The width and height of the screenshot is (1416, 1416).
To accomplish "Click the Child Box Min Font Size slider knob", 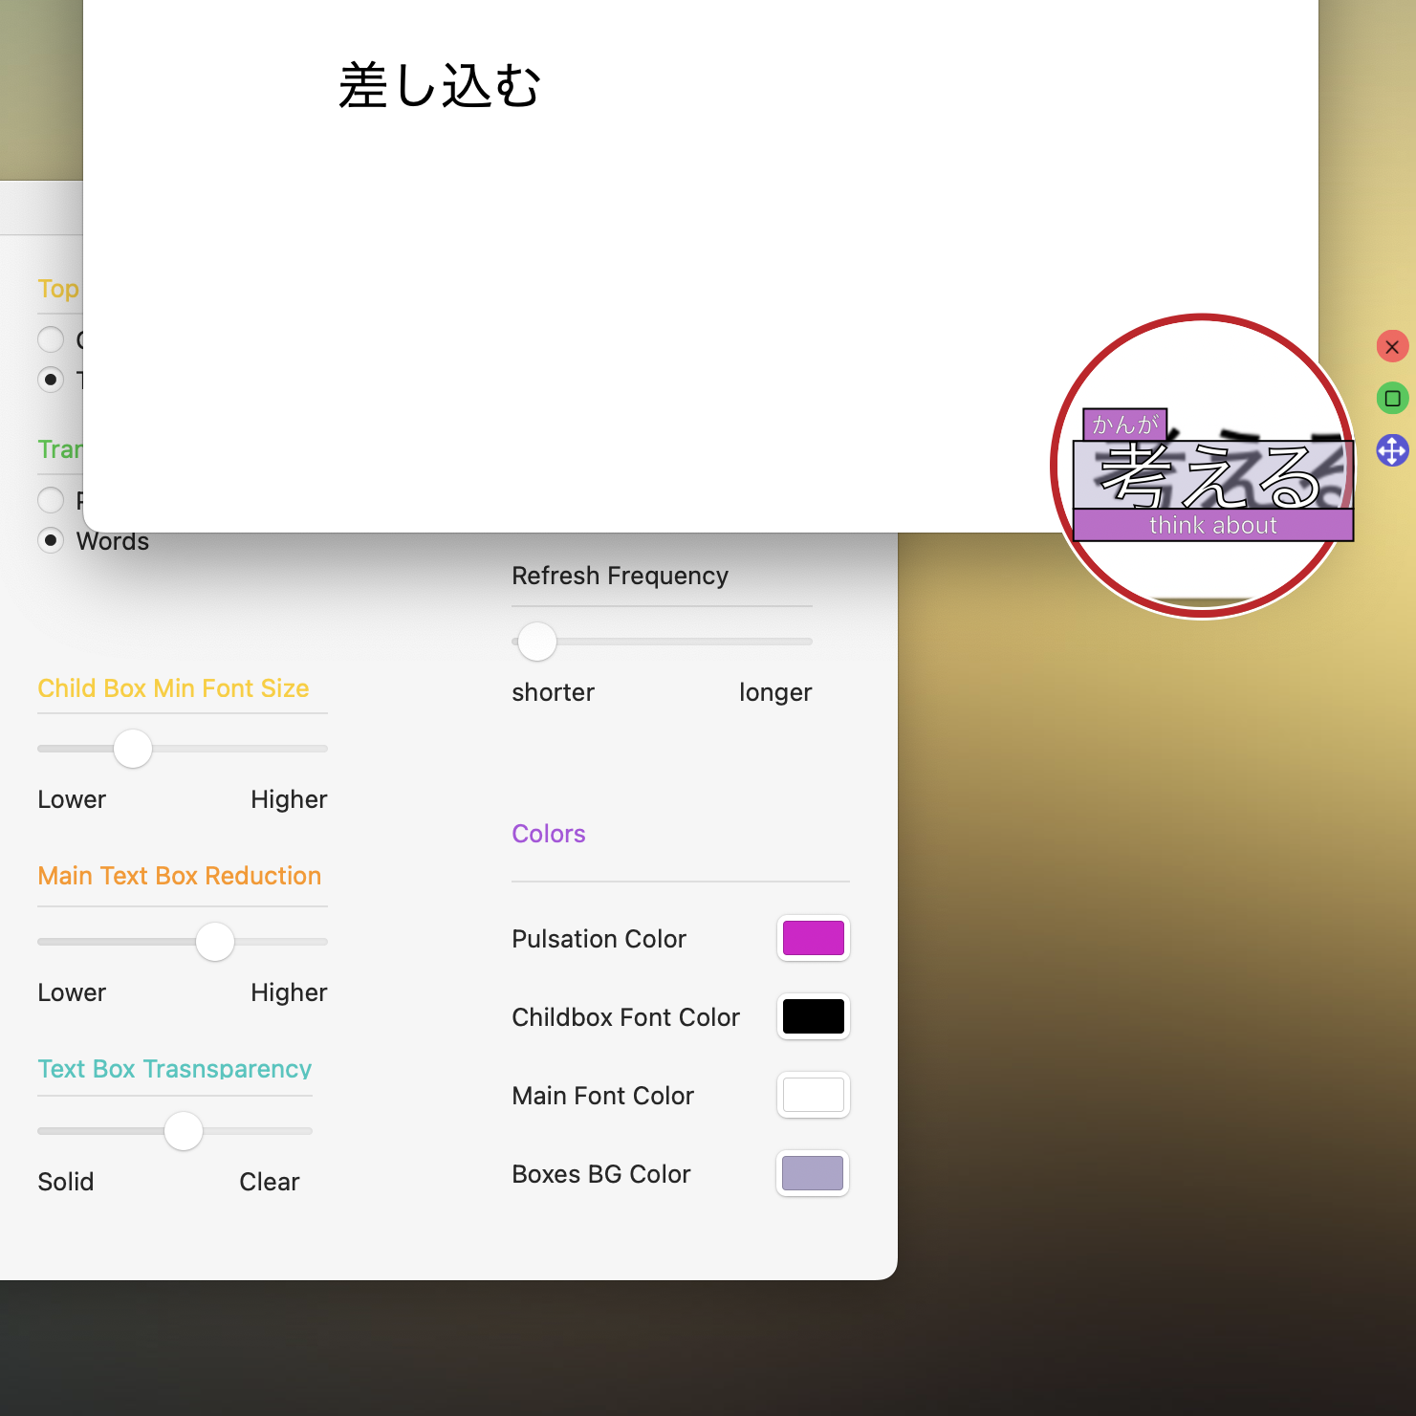I will [x=133, y=749].
